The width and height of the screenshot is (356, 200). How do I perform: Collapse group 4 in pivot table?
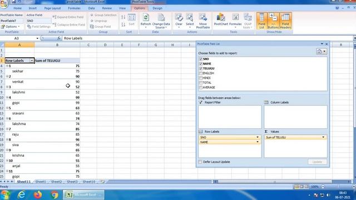(7, 98)
